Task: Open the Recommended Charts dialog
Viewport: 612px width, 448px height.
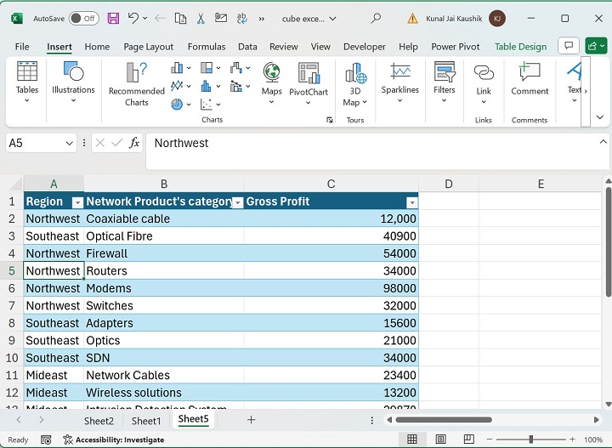Action: click(136, 84)
